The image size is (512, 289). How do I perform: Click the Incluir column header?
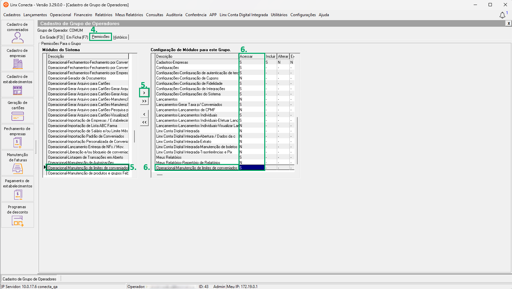(271, 56)
